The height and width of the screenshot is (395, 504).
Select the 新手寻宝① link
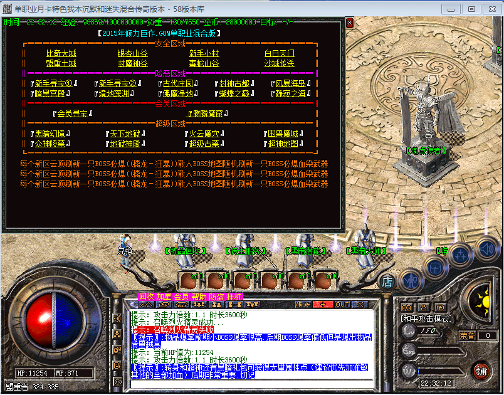point(54,83)
